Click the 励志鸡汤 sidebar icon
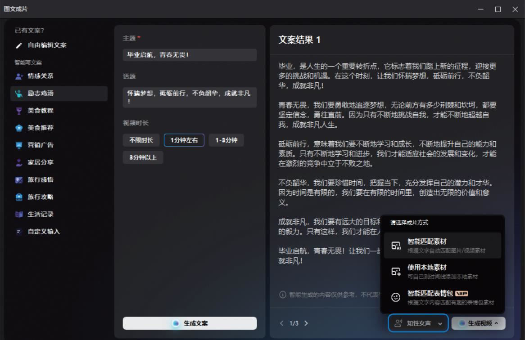525x340 pixels. click(x=19, y=94)
